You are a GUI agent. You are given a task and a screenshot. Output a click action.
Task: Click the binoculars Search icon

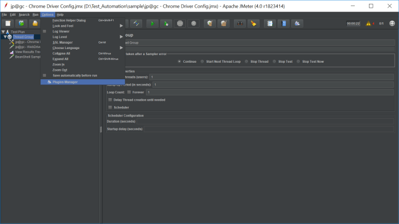[240, 23]
